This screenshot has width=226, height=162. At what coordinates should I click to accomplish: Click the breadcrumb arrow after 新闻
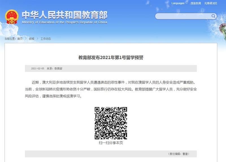[37, 39]
